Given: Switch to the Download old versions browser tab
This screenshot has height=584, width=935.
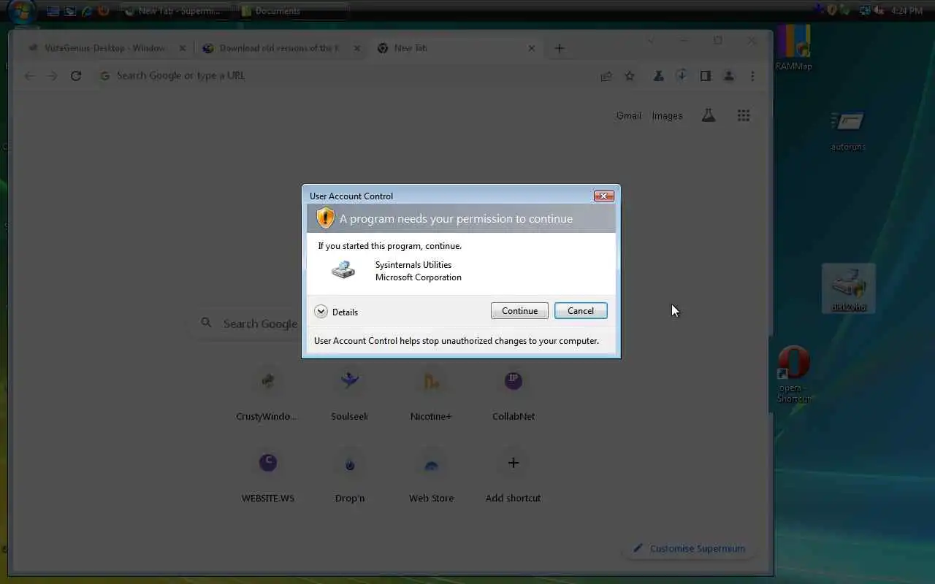Looking at the screenshot, I should [x=281, y=48].
